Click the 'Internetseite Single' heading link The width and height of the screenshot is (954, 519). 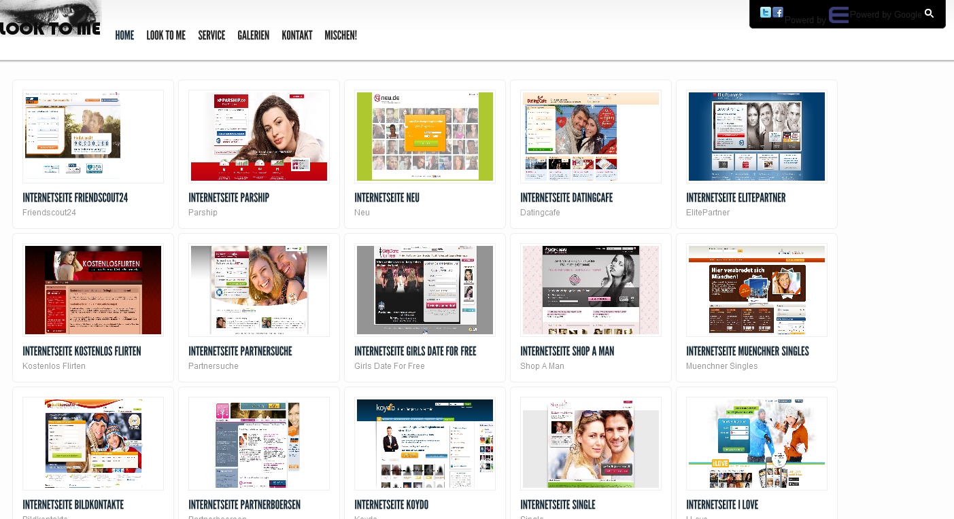point(558,505)
